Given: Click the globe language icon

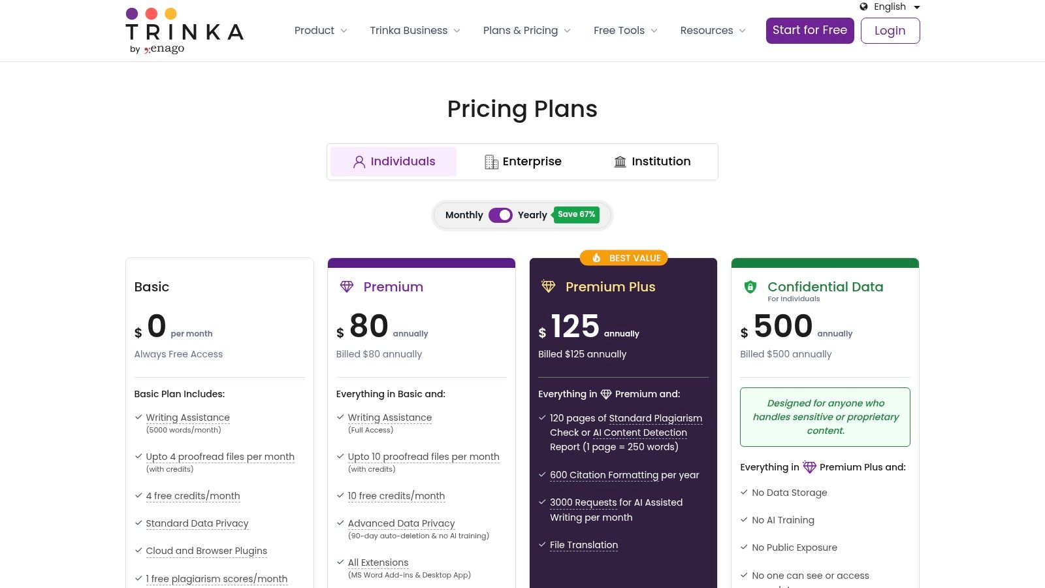Looking at the screenshot, I should pyautogui.click(x=863, y=7).
